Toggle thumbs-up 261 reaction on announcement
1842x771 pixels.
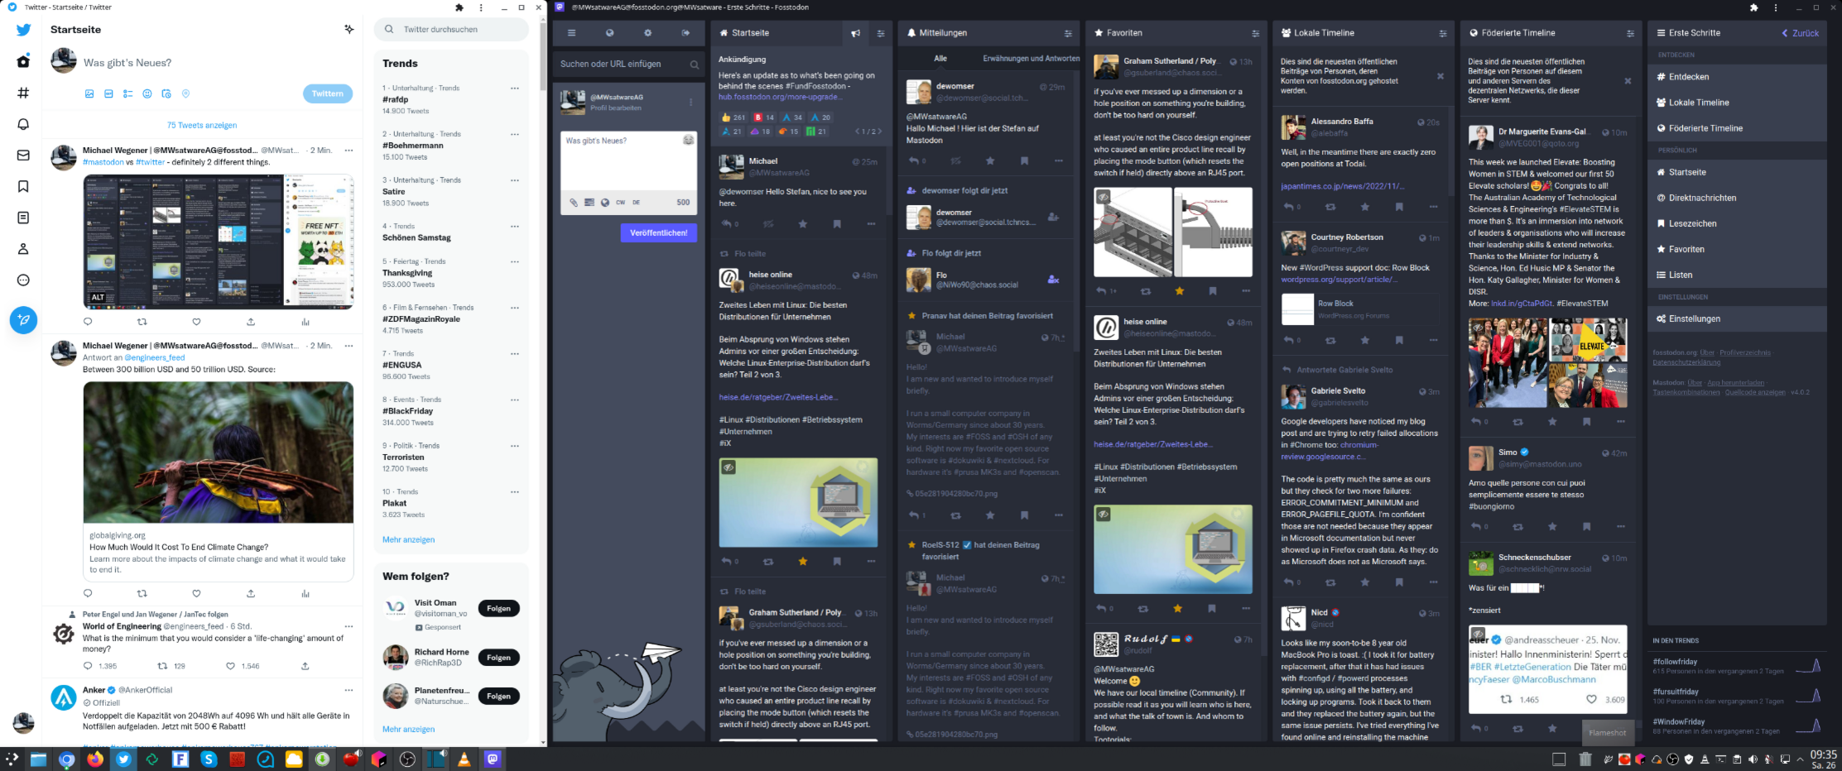tap(733, 117)
